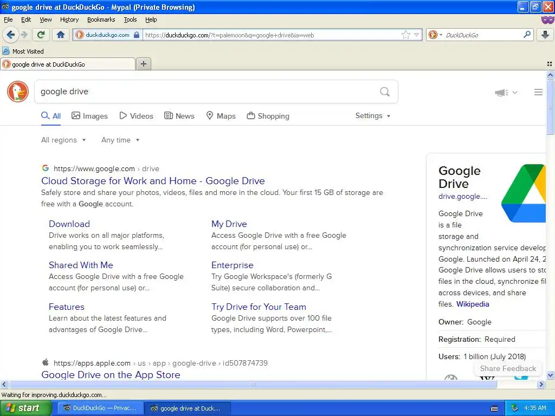Reload the page with the Reload icon
Image resolution: width=555 pixels, height=416 pixels.
click(41, 35)
